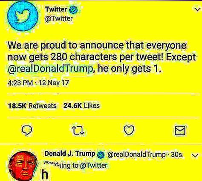The width and height of the screenshot is (202, 181).
Task: Open the @Twitter handle under account name
Action: 59,19
